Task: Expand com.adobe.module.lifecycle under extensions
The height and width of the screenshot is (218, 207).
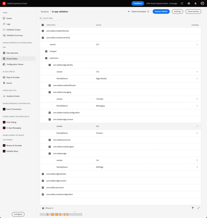Action: tap(50, 85)
